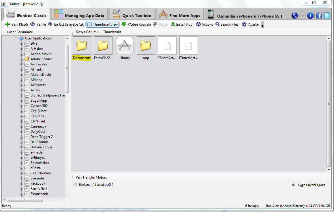334x212 pixels.
Task: Expand the FarmVille 2 node
Action: point(21,189)
